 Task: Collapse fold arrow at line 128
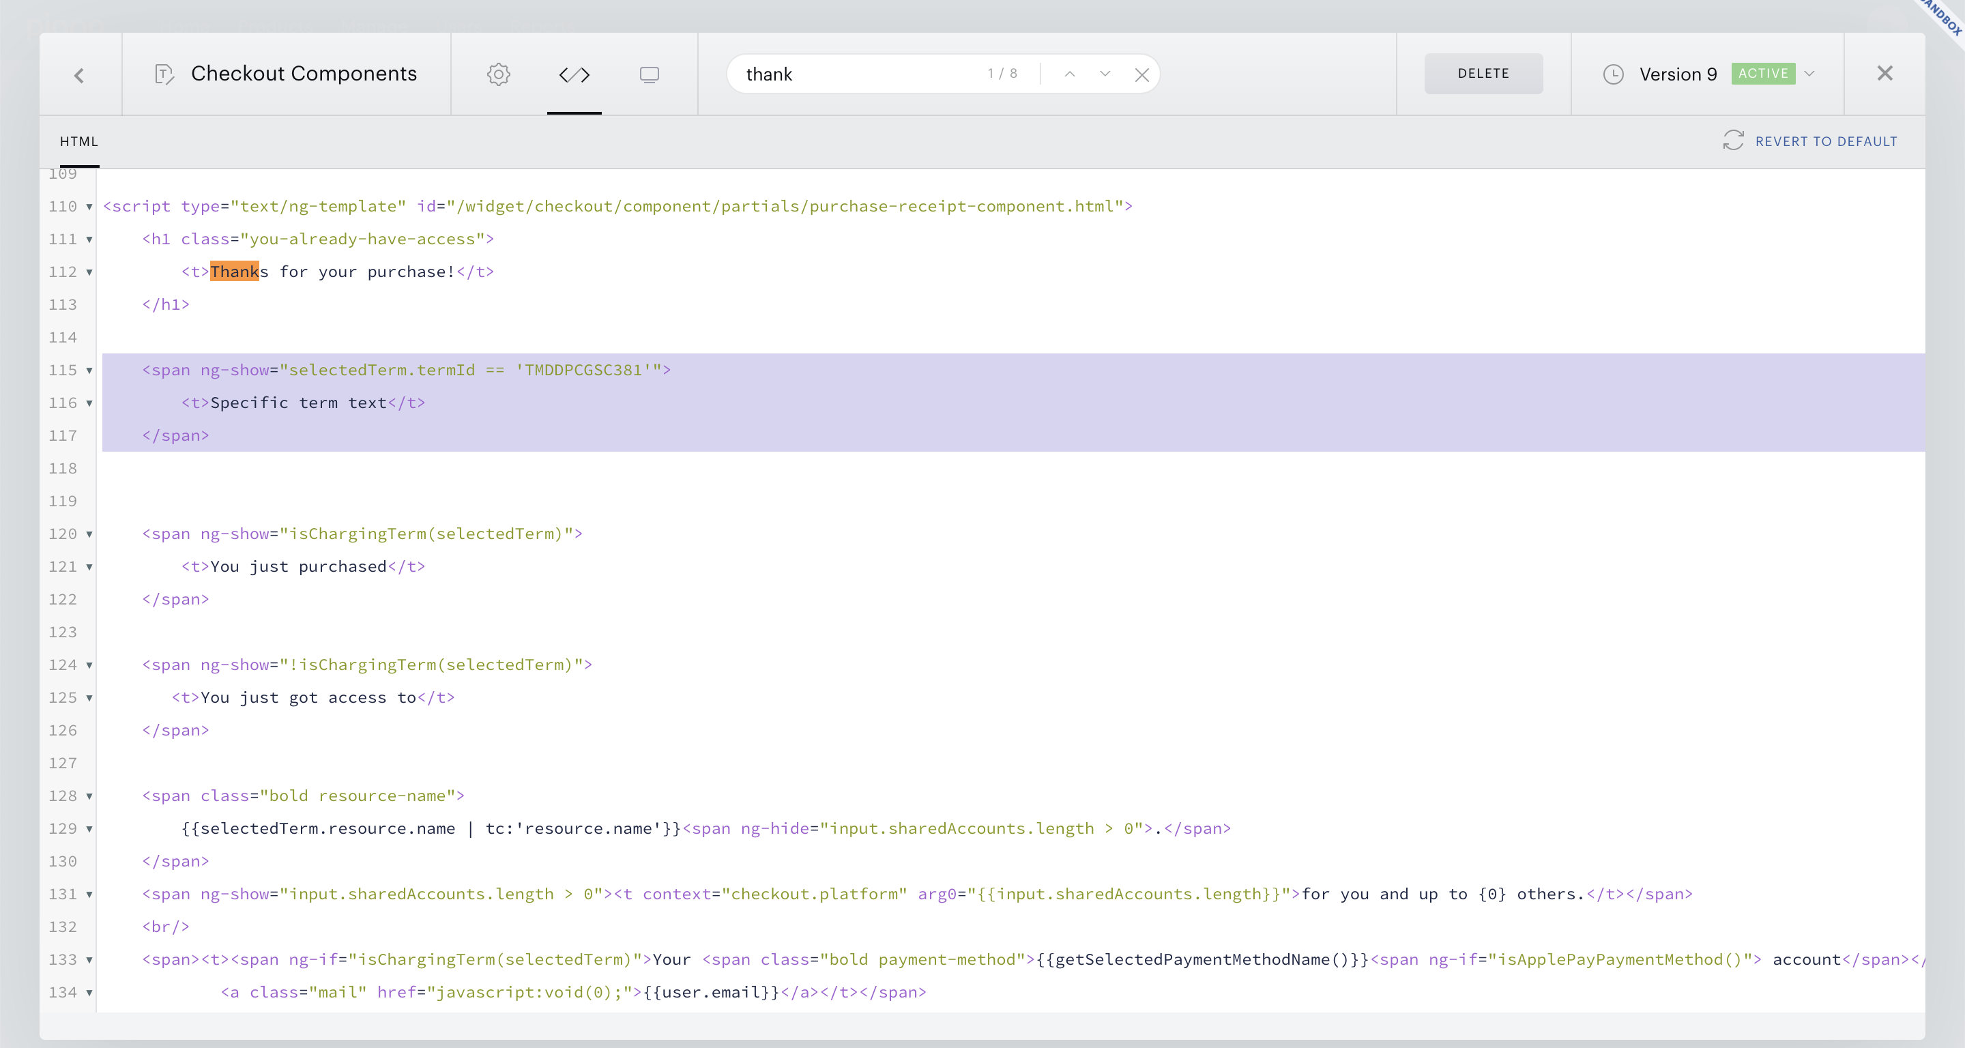[x=89, y=797]
